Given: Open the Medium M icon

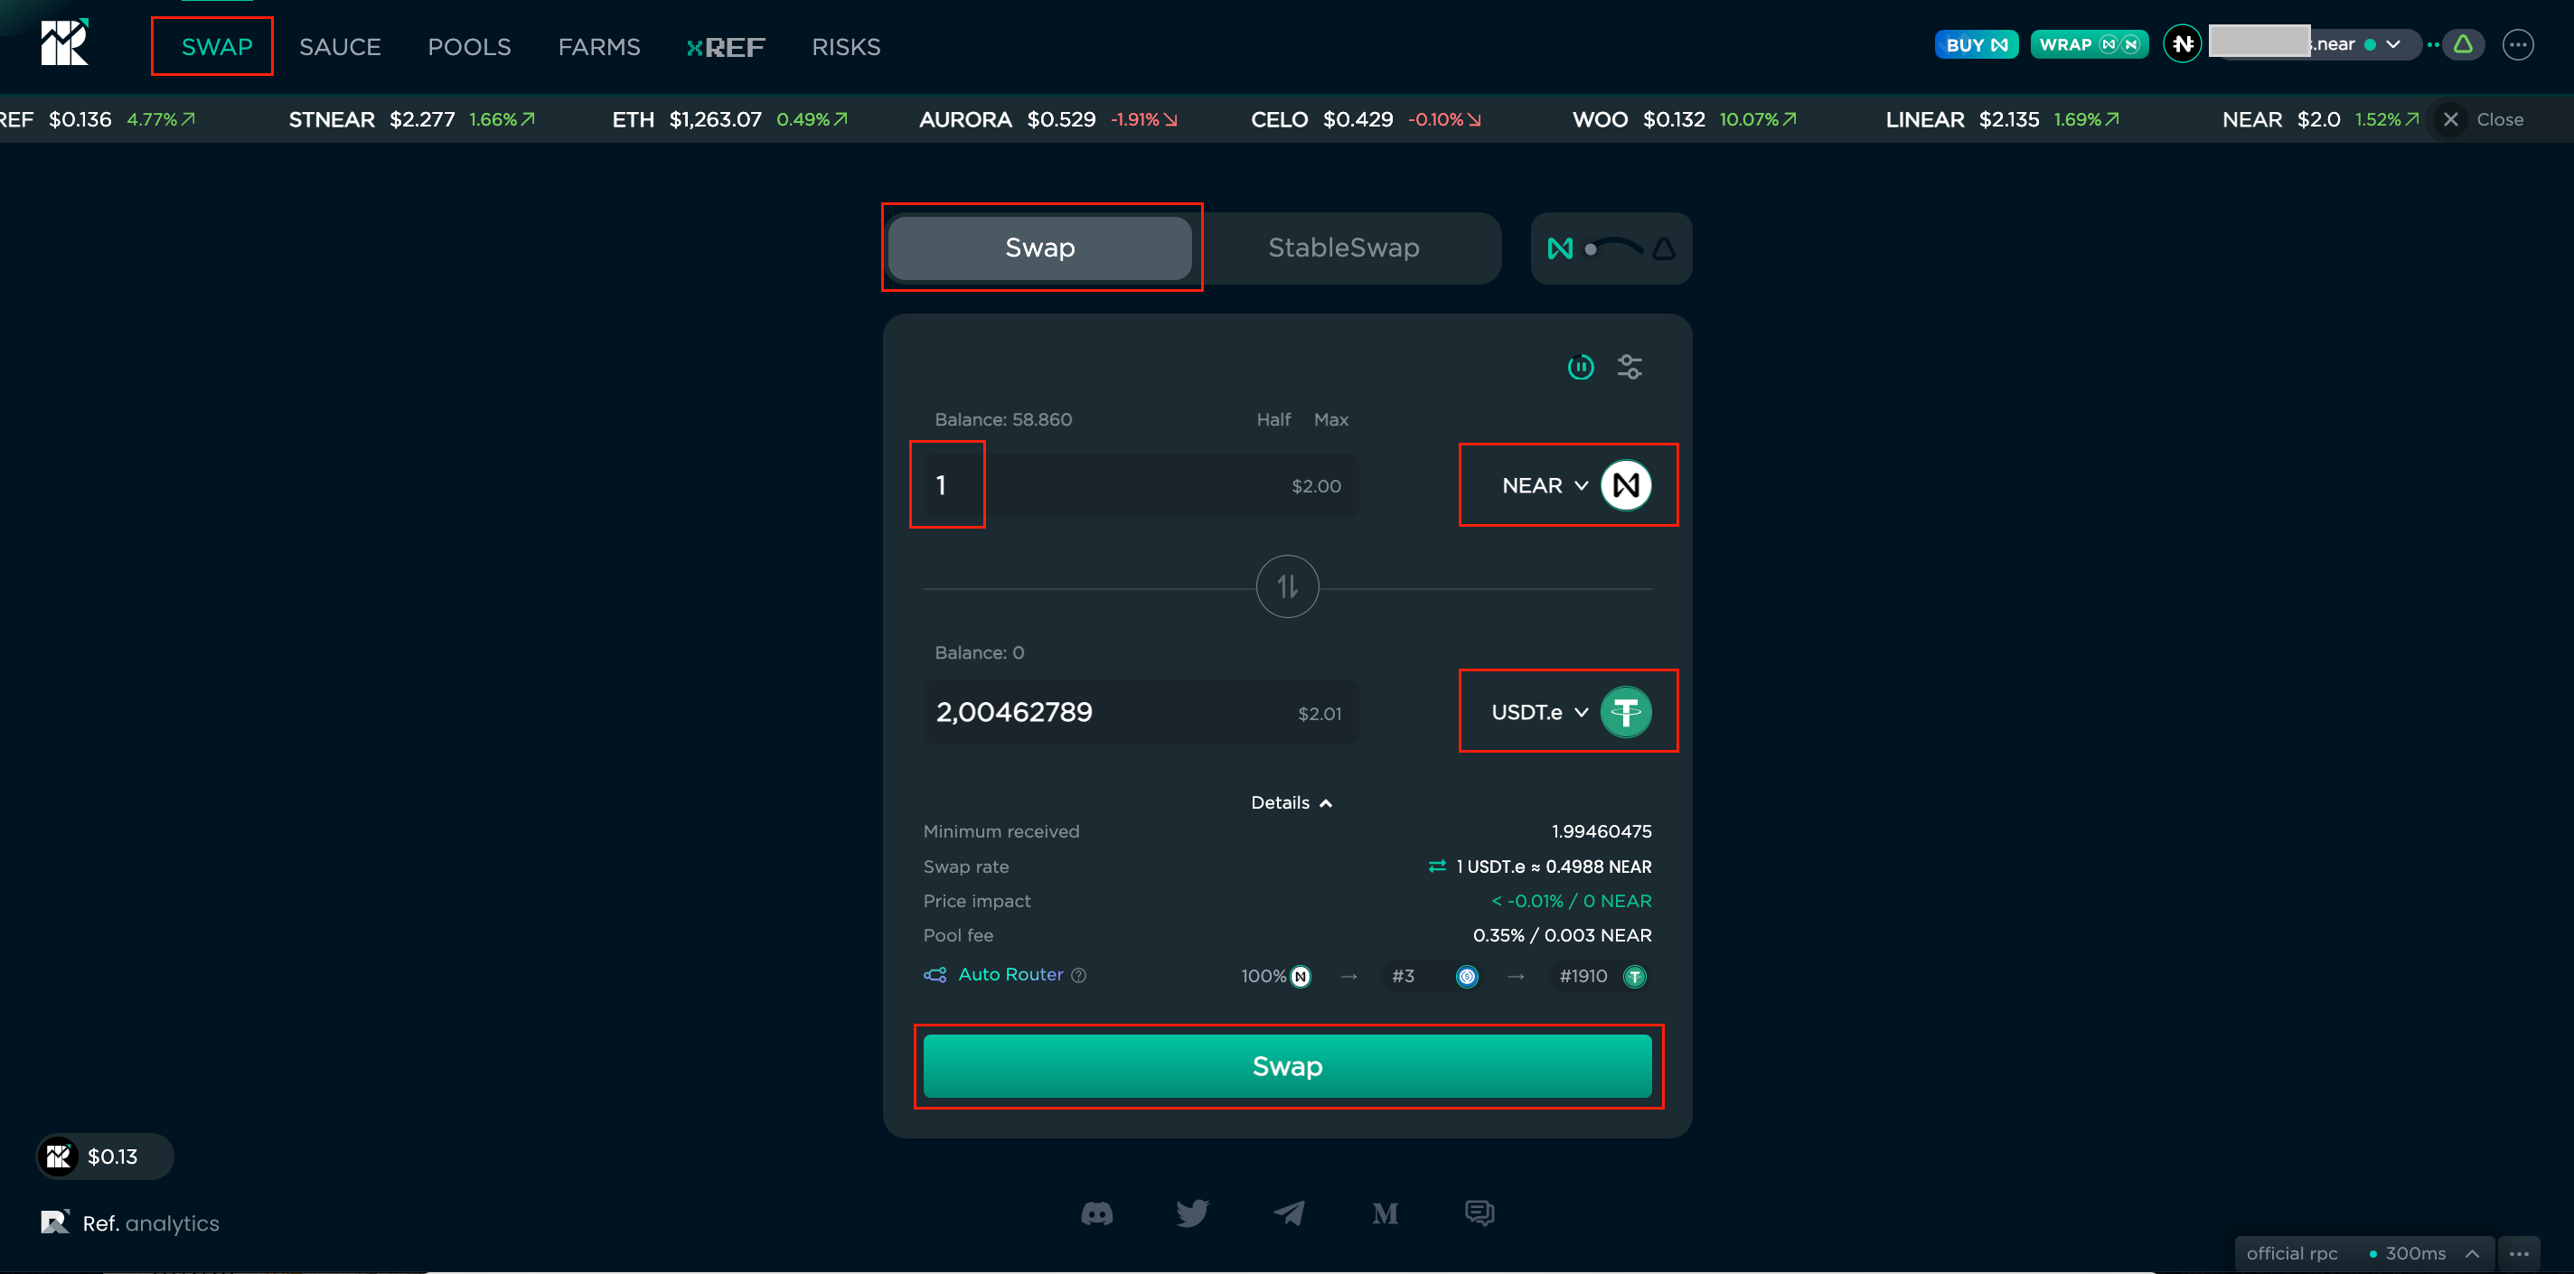Looking at the screenshot, I should pos(1384,1213).
